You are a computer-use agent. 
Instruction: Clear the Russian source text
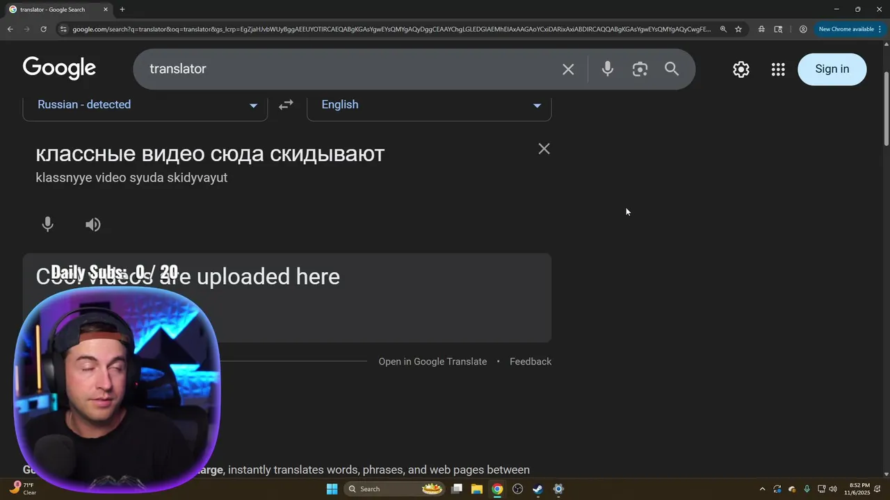tap(544, 149)
